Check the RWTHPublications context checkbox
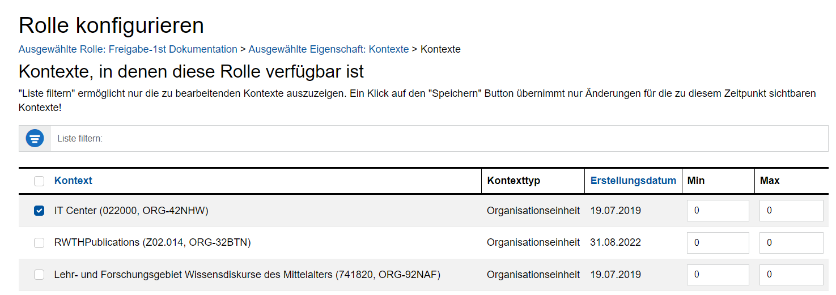 (39, 243)
